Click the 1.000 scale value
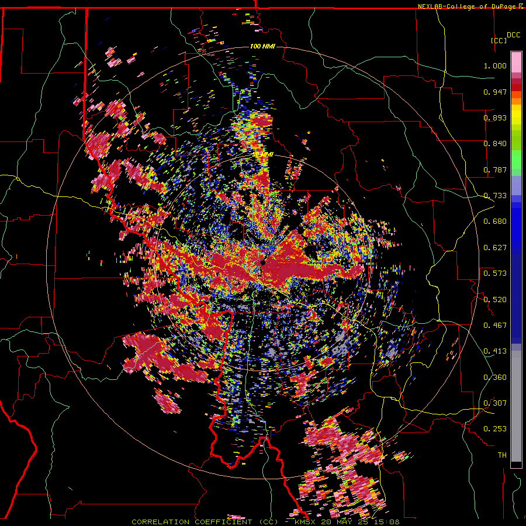Viewport: 526px width, 526px height. pos(495,65)
